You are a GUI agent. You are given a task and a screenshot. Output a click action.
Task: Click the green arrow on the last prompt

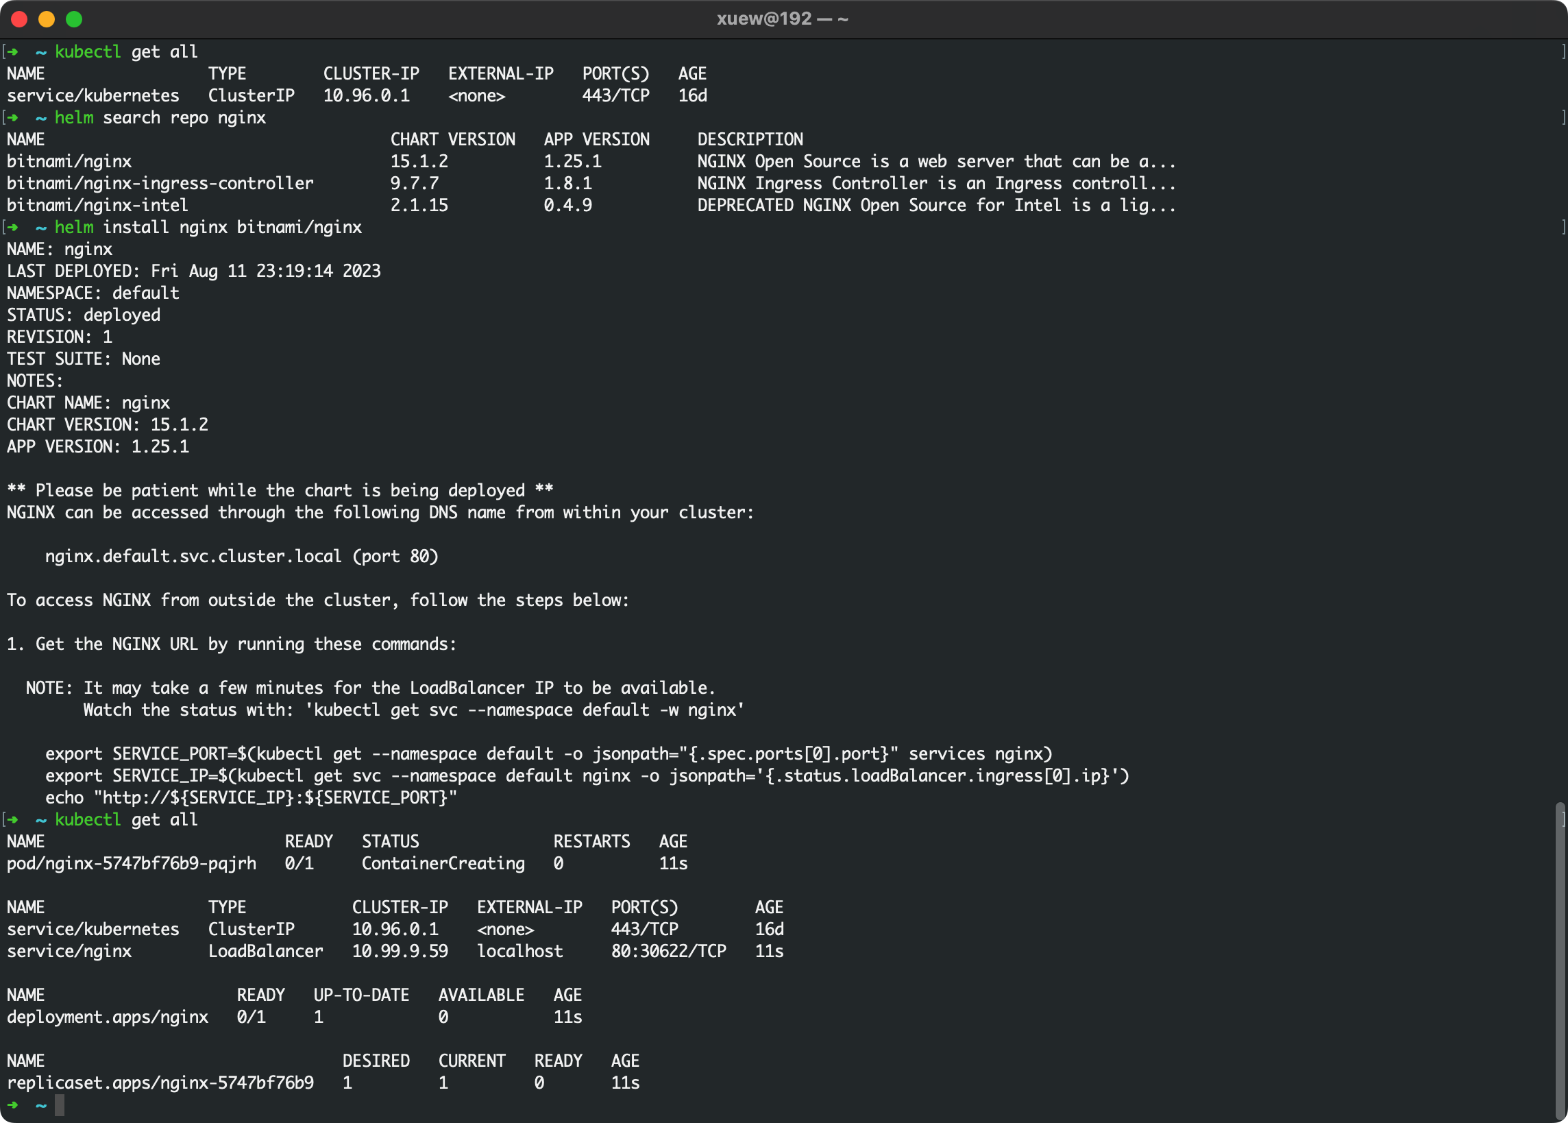coord(12,1104)
